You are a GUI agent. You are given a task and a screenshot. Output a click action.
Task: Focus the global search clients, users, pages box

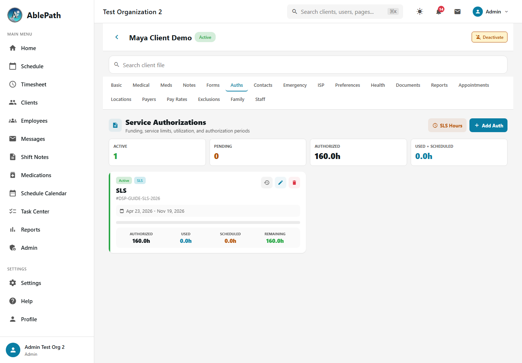345,12
